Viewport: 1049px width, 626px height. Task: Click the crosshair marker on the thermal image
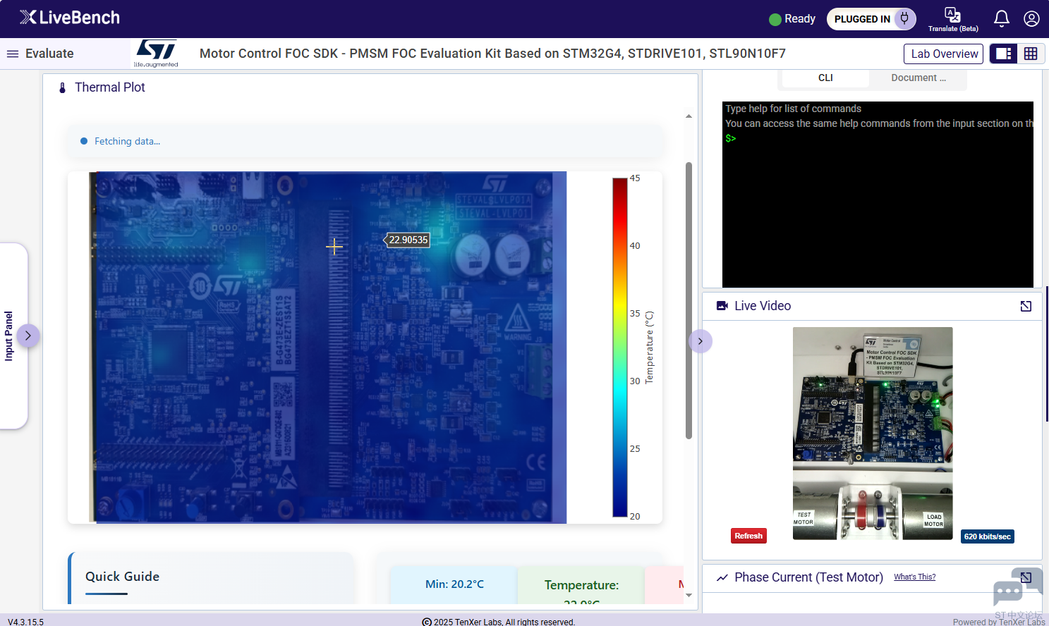pyautogui.click(x=334, y=246)
